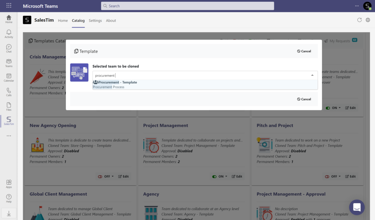Screen dimensions: 375x220
Task: Toggle the top-right card's ON switch
Action: click(x=328, y=108)
